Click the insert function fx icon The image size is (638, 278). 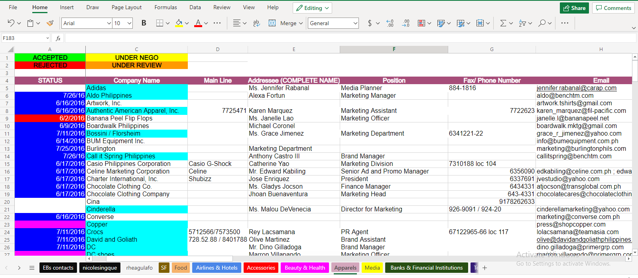click(58, 38)
